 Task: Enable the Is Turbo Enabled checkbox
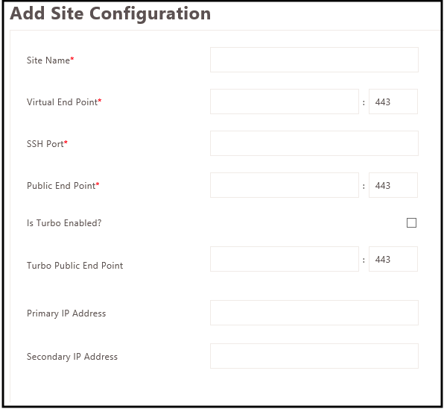pyautogui.click(x=411, y=222)
